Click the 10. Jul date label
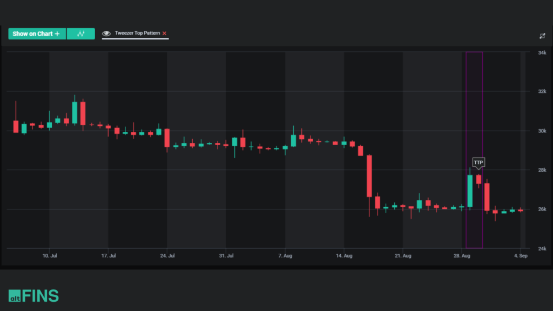This screenshot has height=311, width=553. (50, 255)
